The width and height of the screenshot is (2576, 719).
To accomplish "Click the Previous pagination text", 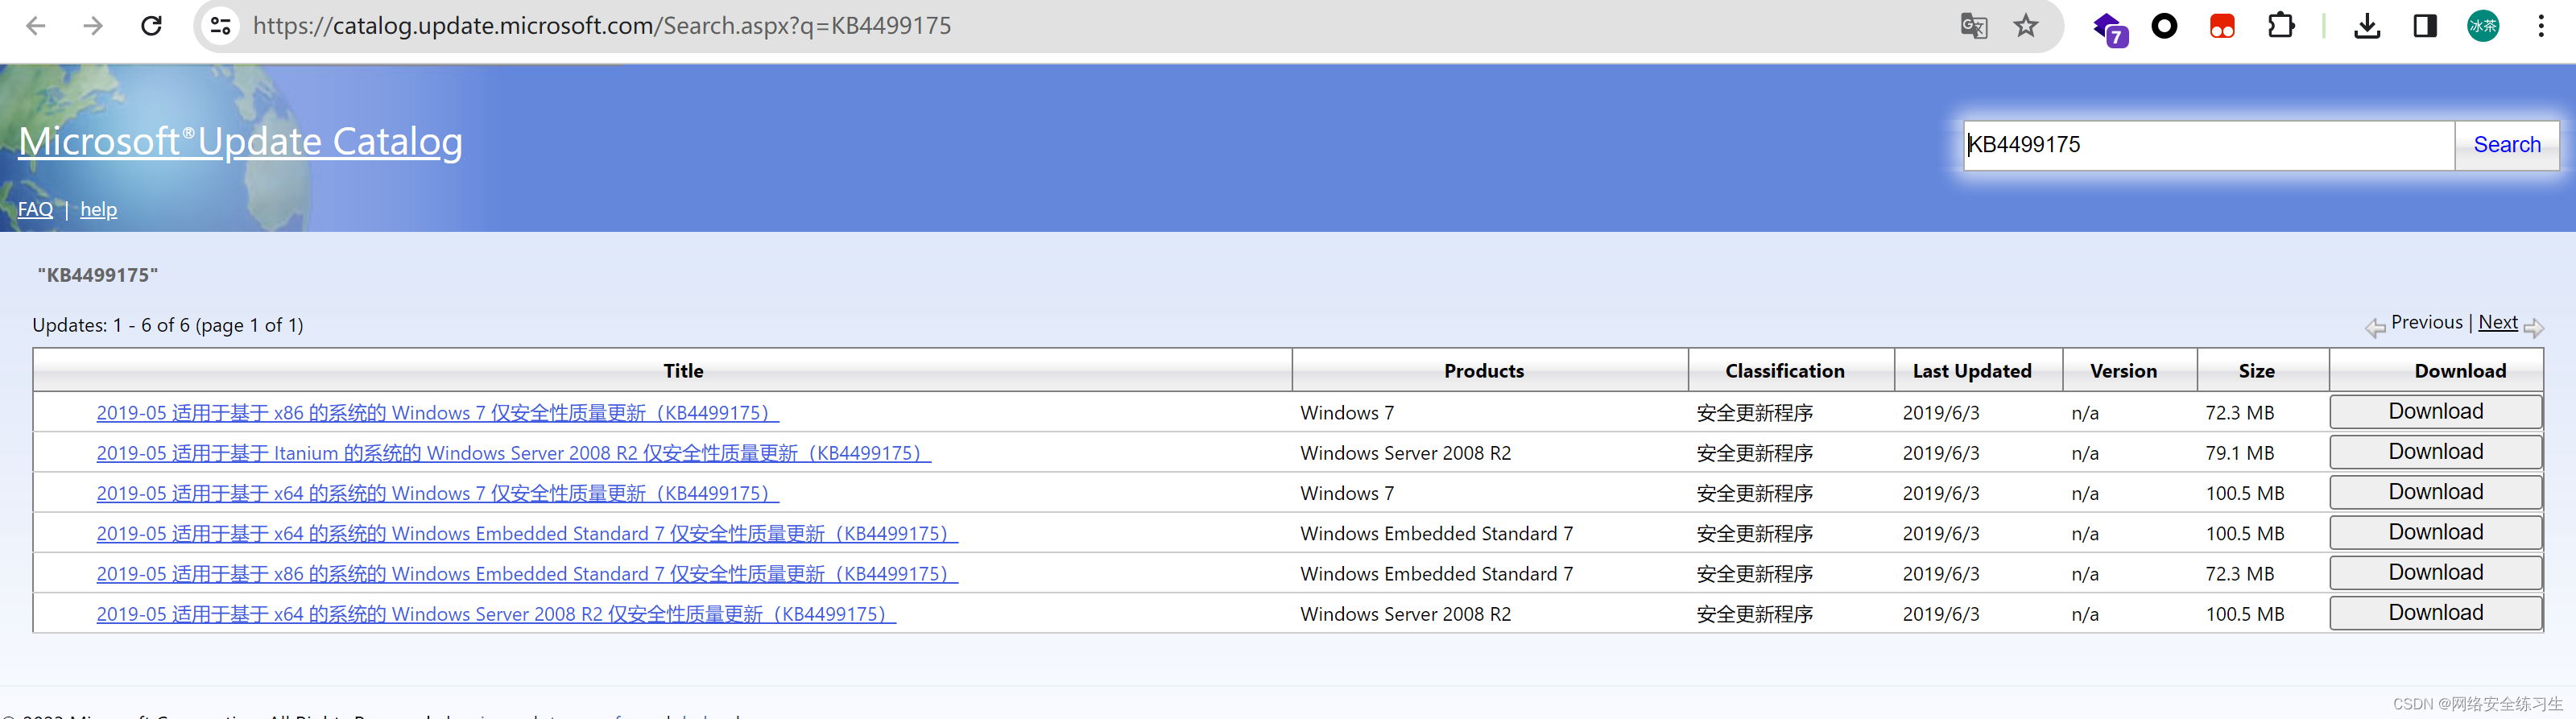I will click(2426, 322).
